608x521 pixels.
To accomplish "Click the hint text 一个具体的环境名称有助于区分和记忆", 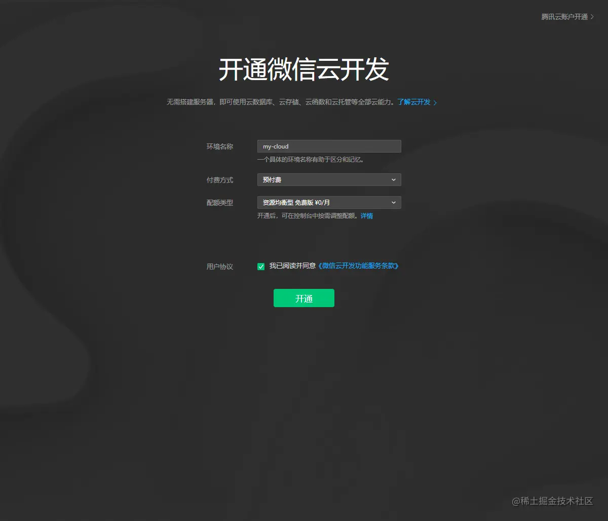I will [x=311, y=160].
